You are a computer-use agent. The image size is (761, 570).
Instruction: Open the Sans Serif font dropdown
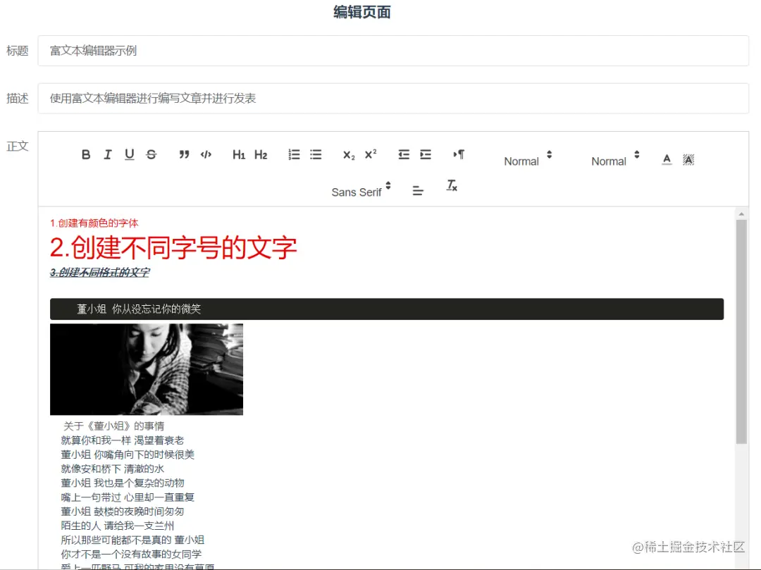point(361,190)
